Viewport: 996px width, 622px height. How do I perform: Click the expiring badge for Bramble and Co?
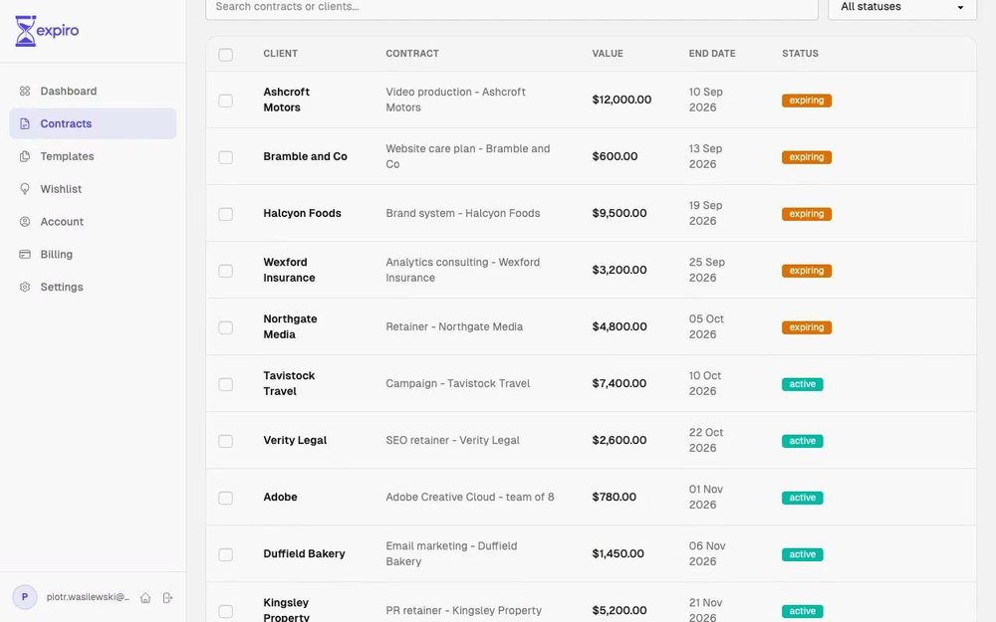[x=807, y=157]
